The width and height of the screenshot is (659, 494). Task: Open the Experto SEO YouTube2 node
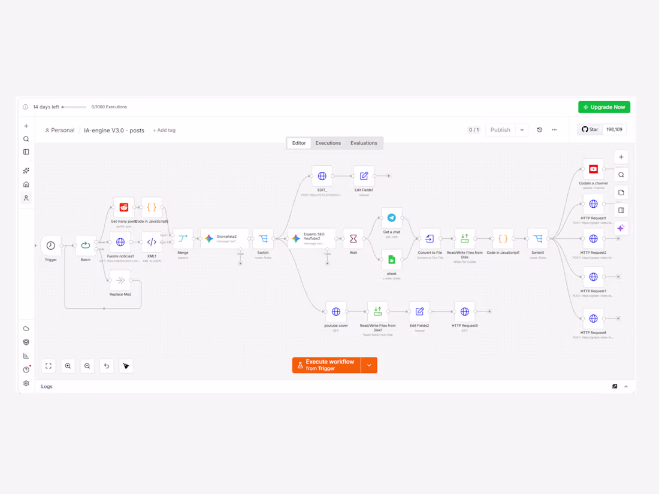(312, 238)
